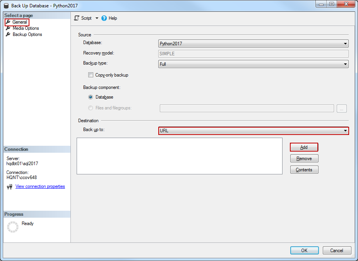This screenshot has width=358, height=261.
Task: Click the Ready progress spinner icon
Action: click(x=13, y=227)
